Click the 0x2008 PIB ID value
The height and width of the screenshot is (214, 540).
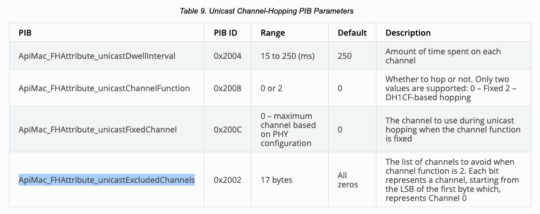[x=228, y=88]
